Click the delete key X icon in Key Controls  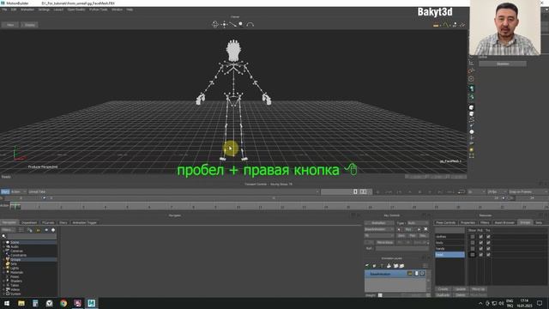(425, 229)
